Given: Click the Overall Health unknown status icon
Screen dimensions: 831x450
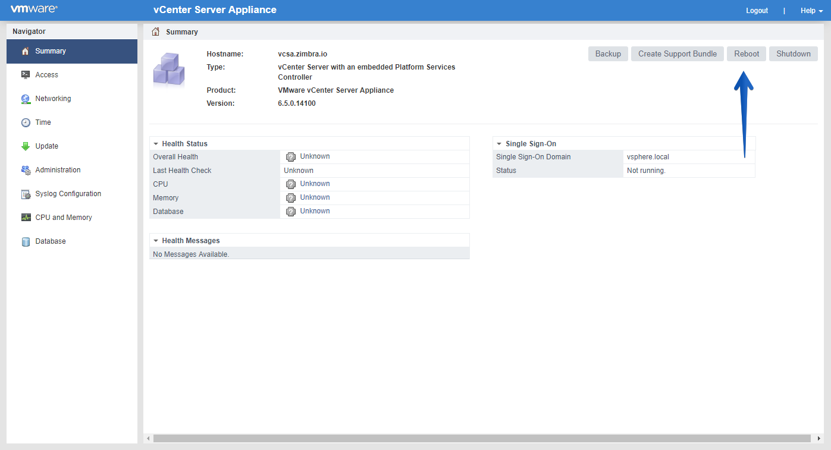Looking at the screenshot, I should [x=291, y=157].
